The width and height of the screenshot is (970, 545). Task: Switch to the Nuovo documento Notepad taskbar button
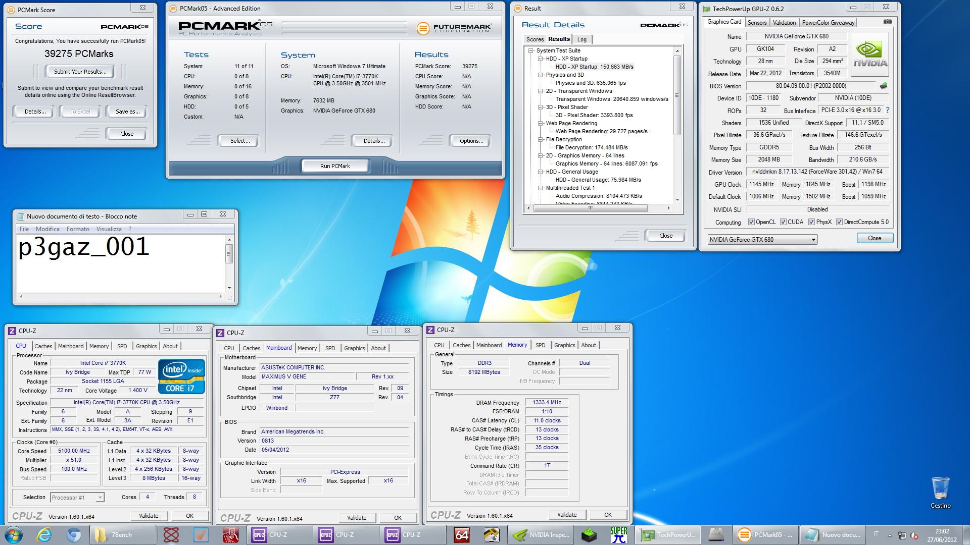pyautogui.click(x=832, y=535)
